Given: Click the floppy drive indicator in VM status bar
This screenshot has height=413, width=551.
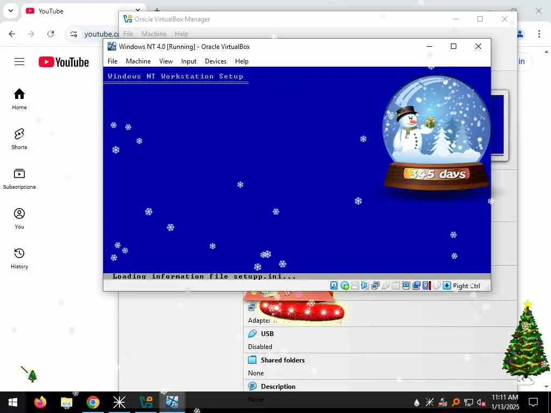Looking at the screenshot, I should (x=355, y=286).
